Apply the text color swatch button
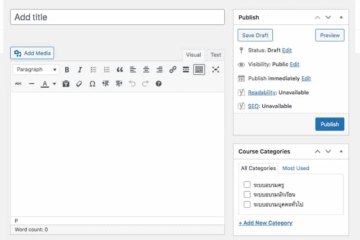 [45, 84]
